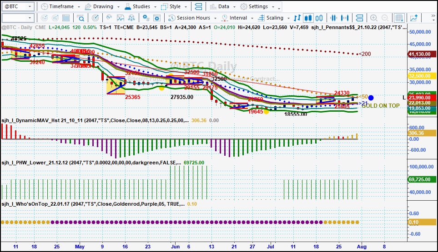Screen dimensions: 438x252
Task: Expand the Studies dropdown arrow
Action: coord(155,7)
